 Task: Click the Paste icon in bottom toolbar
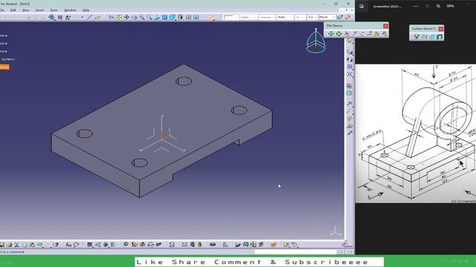[x=32, y=245]
